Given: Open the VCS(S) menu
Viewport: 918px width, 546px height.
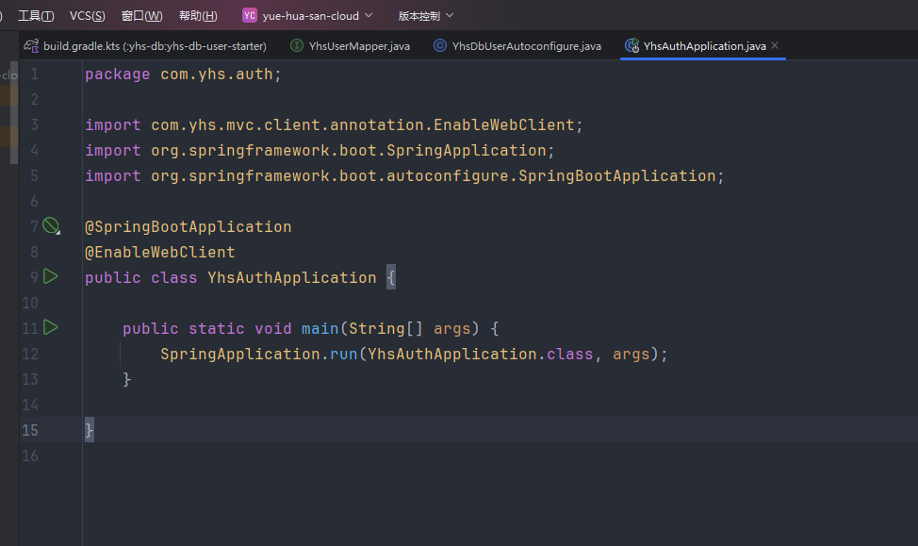Looking at the screenshot, I should pos(88,16).
